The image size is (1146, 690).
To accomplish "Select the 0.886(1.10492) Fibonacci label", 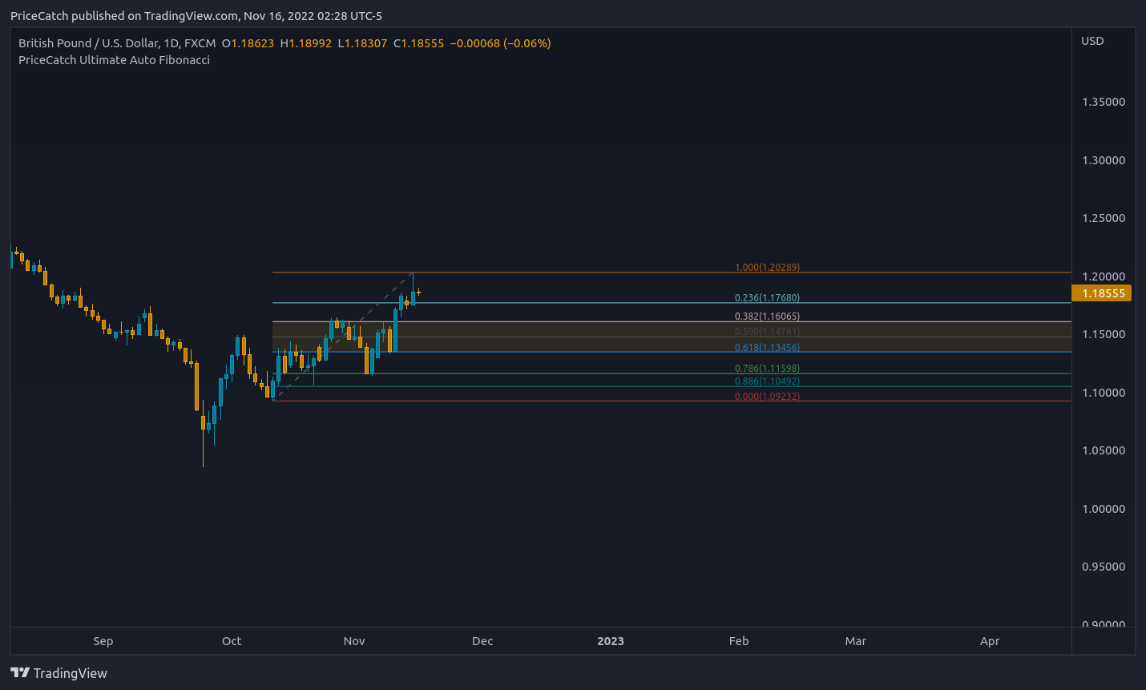I will point(767,381).
